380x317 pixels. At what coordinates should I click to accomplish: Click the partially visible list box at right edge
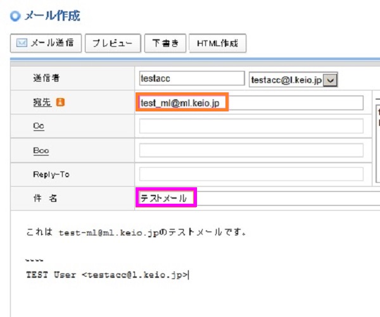(x=377, y=114)
